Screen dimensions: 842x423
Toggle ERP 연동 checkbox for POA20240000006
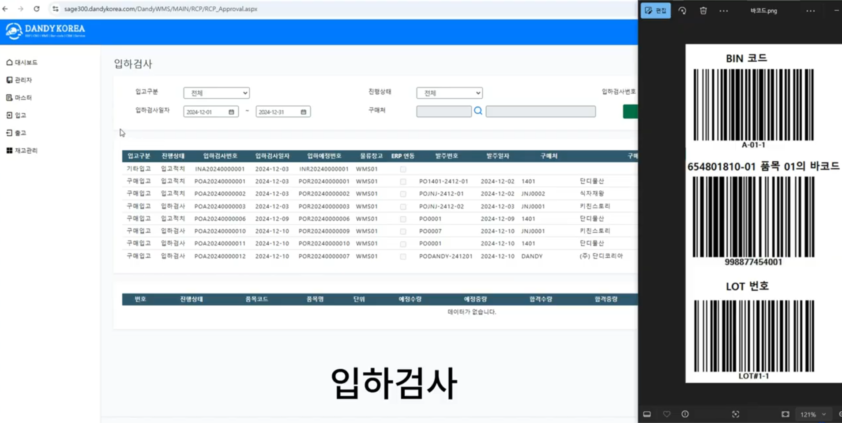point(403,219)
